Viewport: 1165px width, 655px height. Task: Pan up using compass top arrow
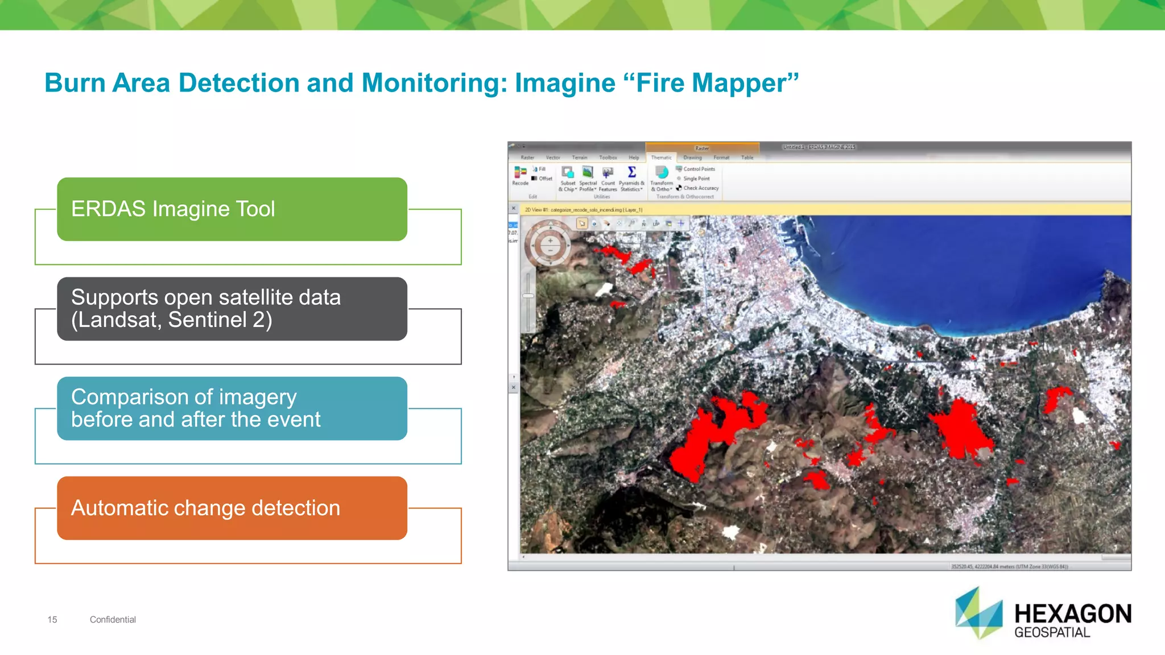tap(551, 227)
